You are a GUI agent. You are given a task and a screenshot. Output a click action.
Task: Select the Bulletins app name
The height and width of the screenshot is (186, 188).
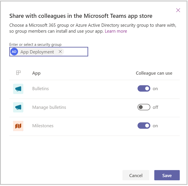(x=41, y=88)
